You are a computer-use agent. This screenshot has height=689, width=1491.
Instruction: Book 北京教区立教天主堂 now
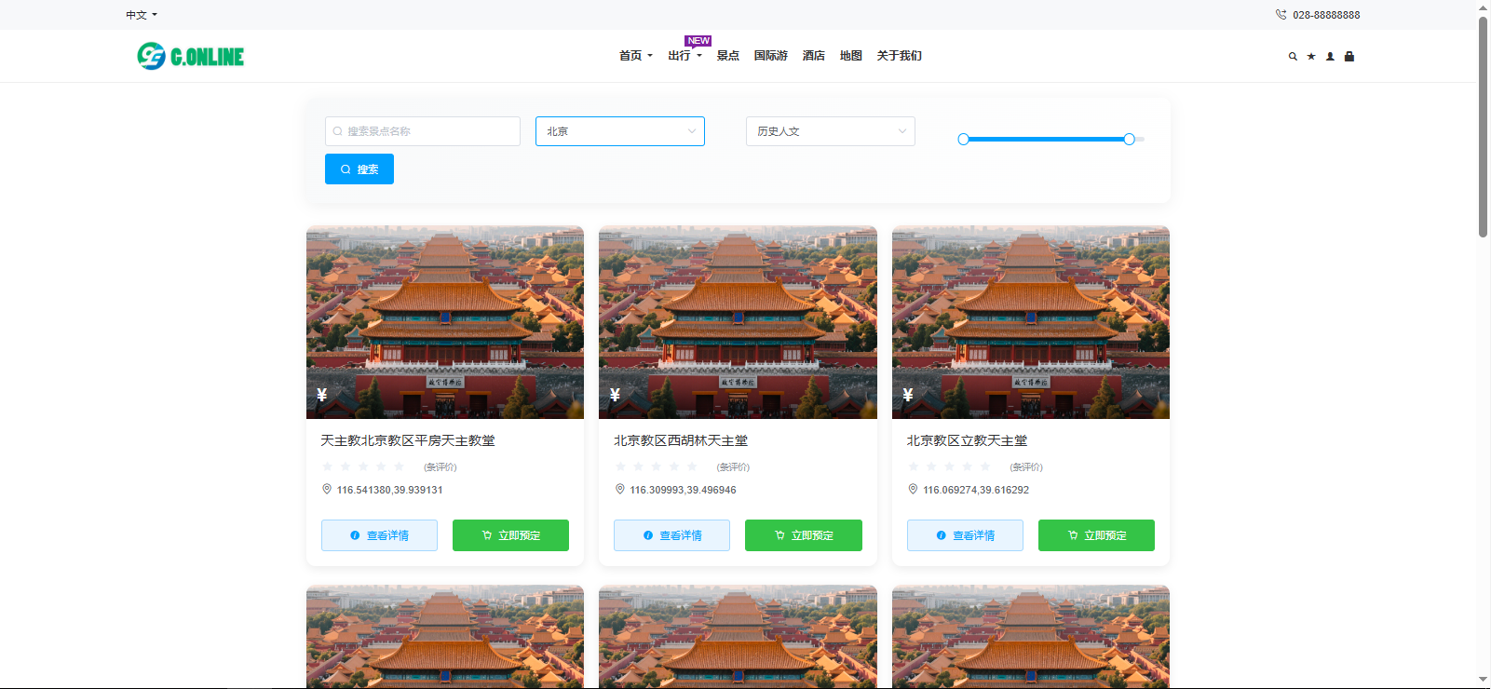1096,535
